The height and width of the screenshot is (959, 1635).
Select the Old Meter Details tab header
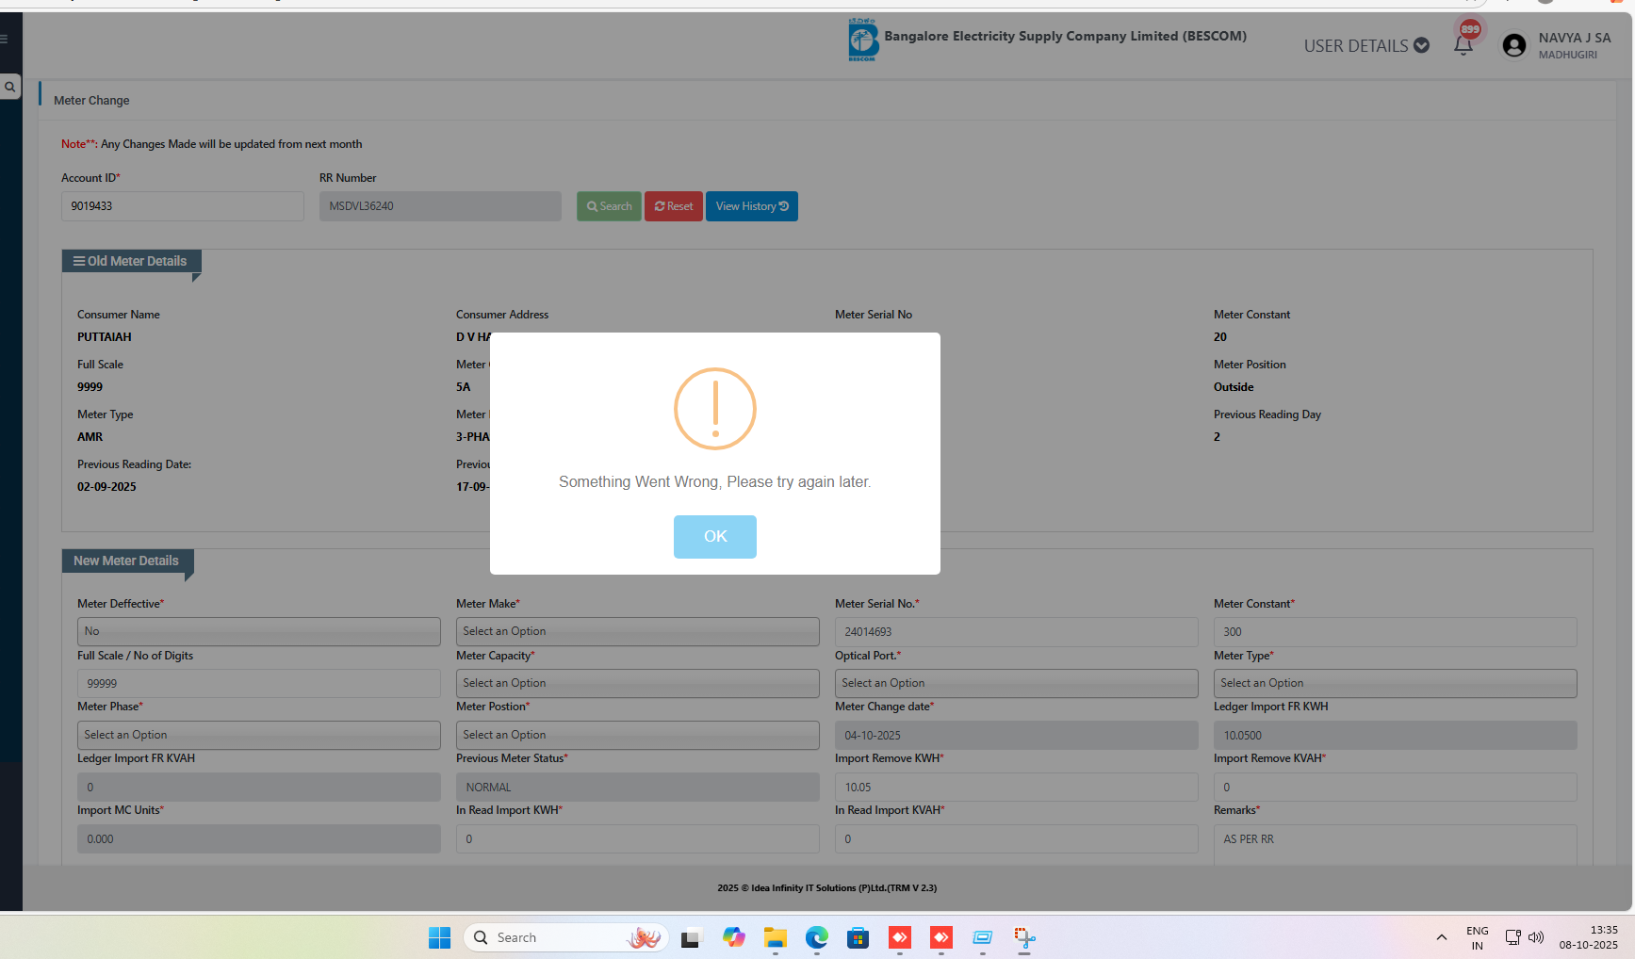tap(131, 261)
